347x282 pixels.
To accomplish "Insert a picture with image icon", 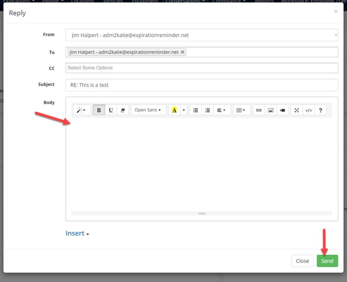I will [271, 110].
